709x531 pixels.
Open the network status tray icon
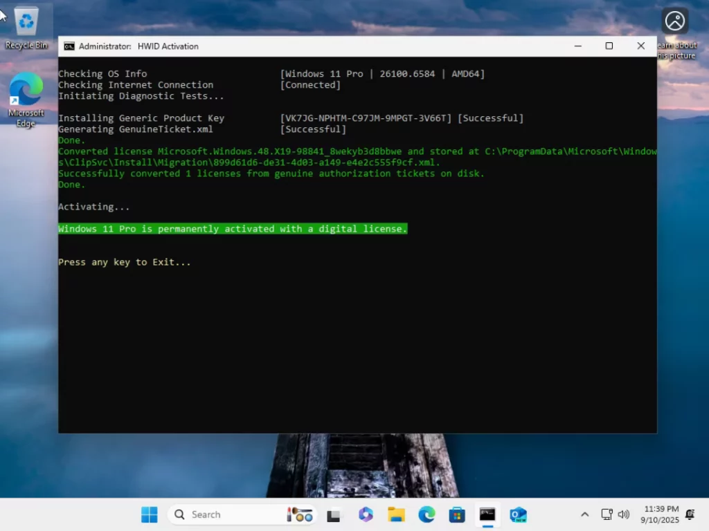pos(607,514)
